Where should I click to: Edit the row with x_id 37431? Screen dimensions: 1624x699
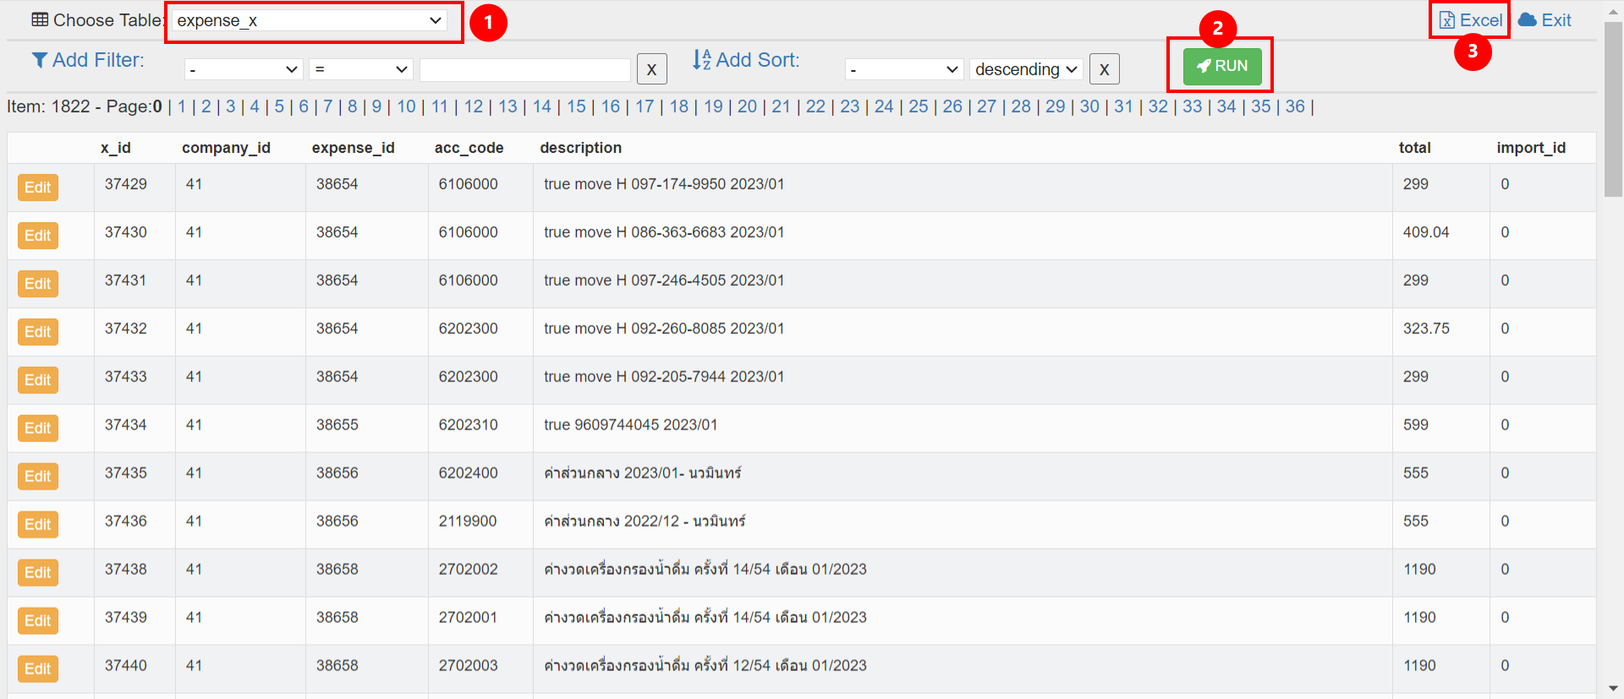click(x=38, y=284)
